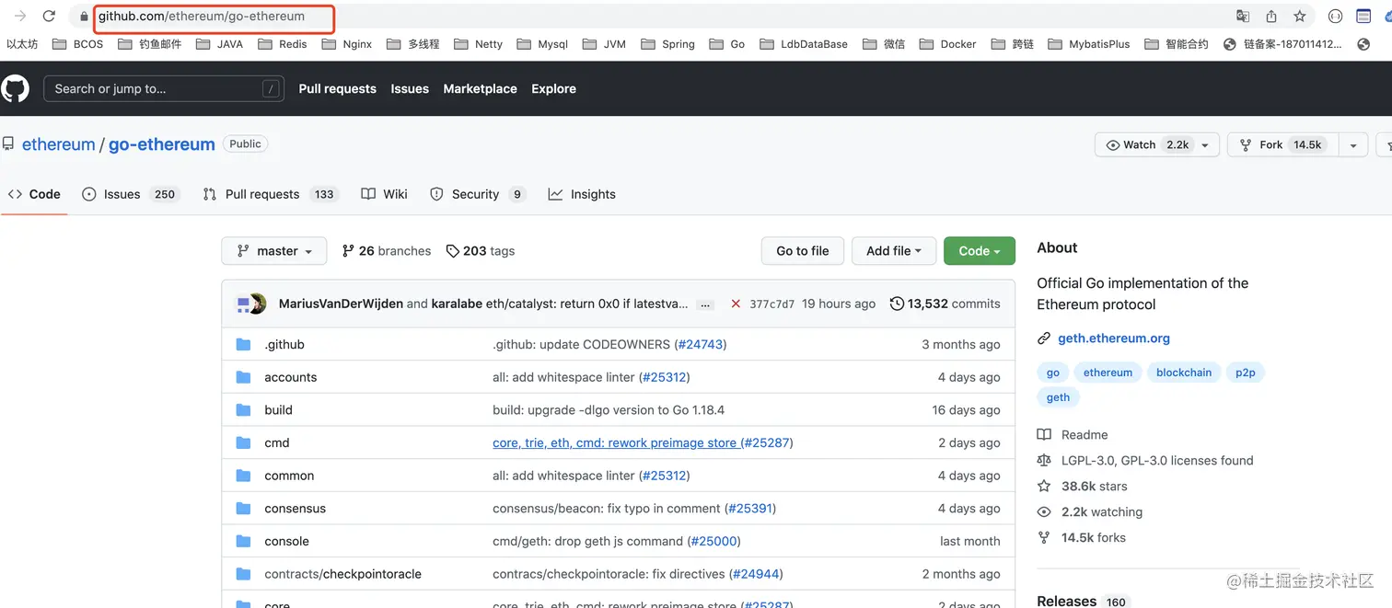Click the failed commit status X icon

point(736,304)
